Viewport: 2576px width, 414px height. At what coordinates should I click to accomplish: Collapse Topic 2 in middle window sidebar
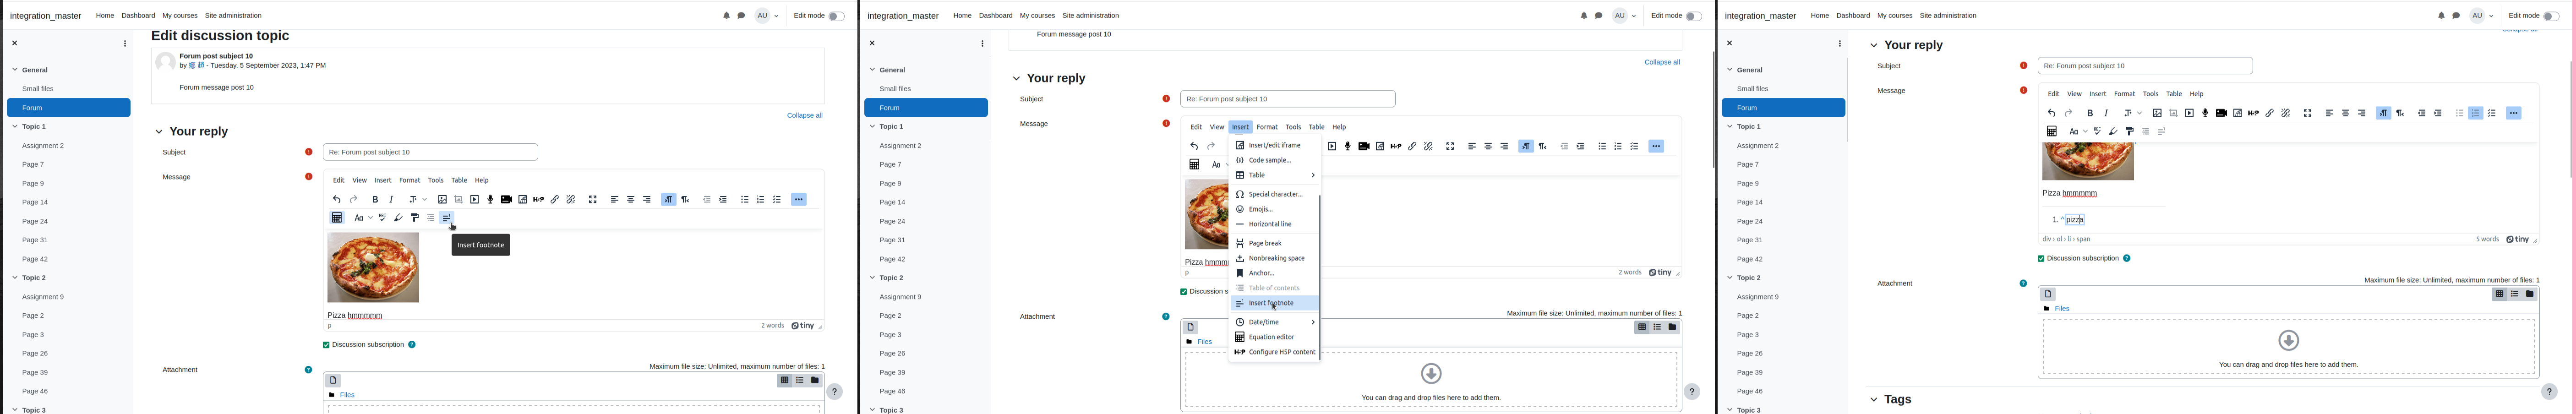pos(873,278)
